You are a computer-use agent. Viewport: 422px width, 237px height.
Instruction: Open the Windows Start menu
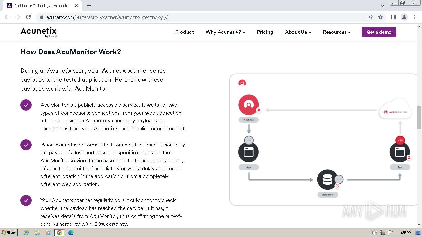(9, 232)
